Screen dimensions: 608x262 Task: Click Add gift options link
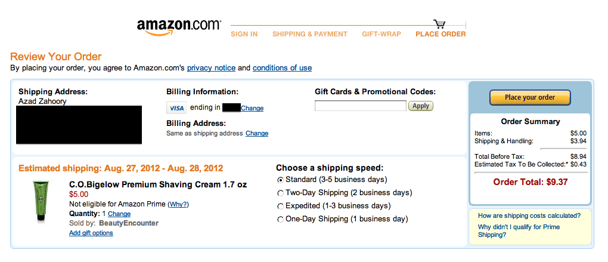(91, 233)
